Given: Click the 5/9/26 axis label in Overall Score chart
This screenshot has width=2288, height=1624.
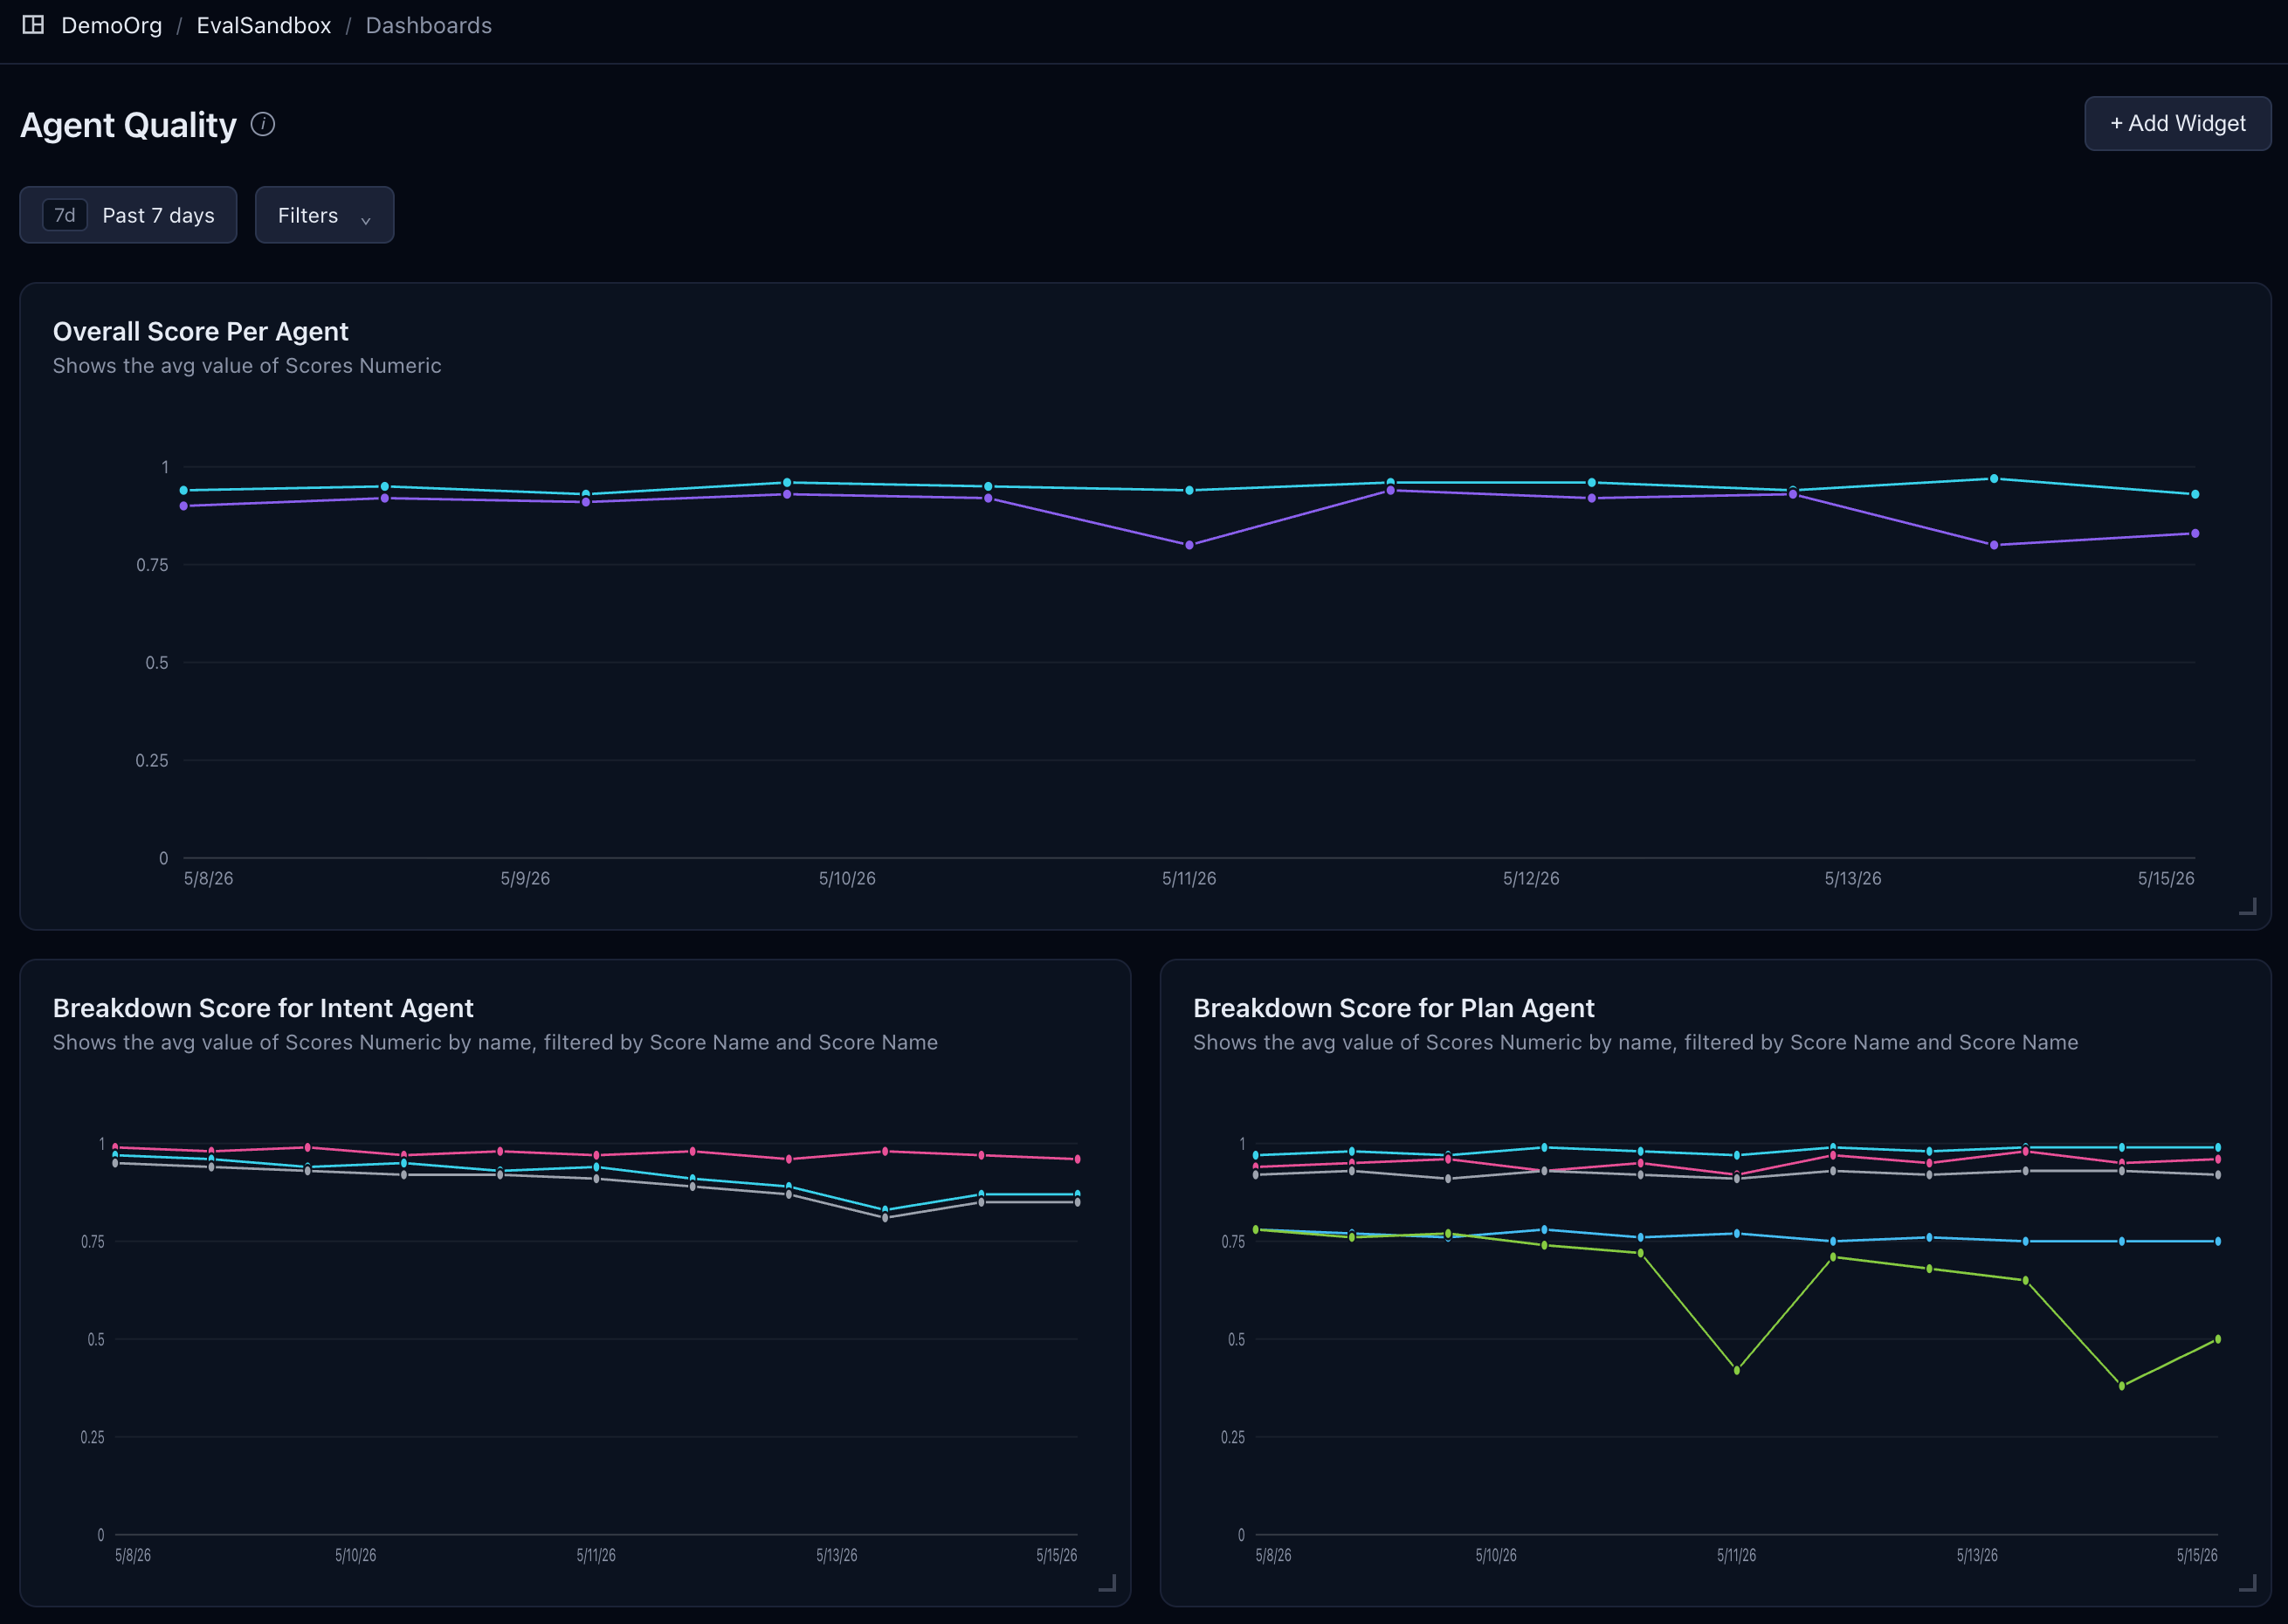Looking at the screenshot, I should click(x=525, y=878).
